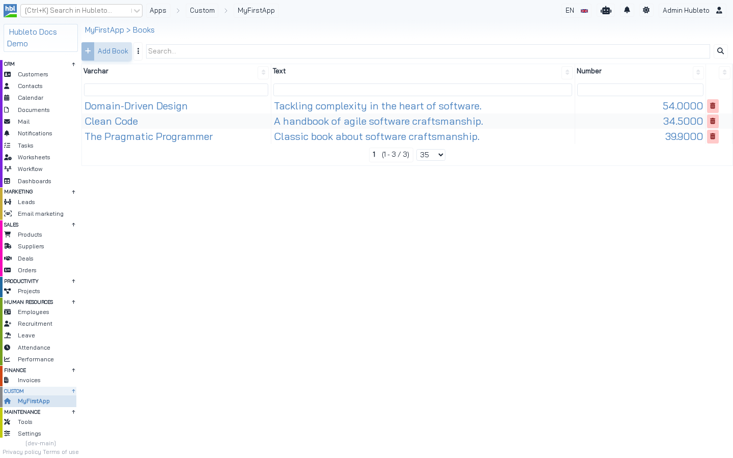Delete the Clean Code row
733x458 pixels.
713,121
